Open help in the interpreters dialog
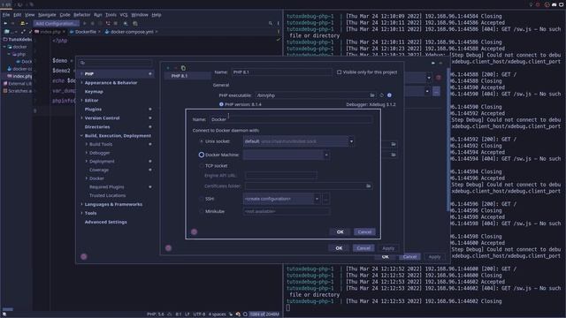Image resolution: width=566 pixels, height=318 pixels. [168, 248]
